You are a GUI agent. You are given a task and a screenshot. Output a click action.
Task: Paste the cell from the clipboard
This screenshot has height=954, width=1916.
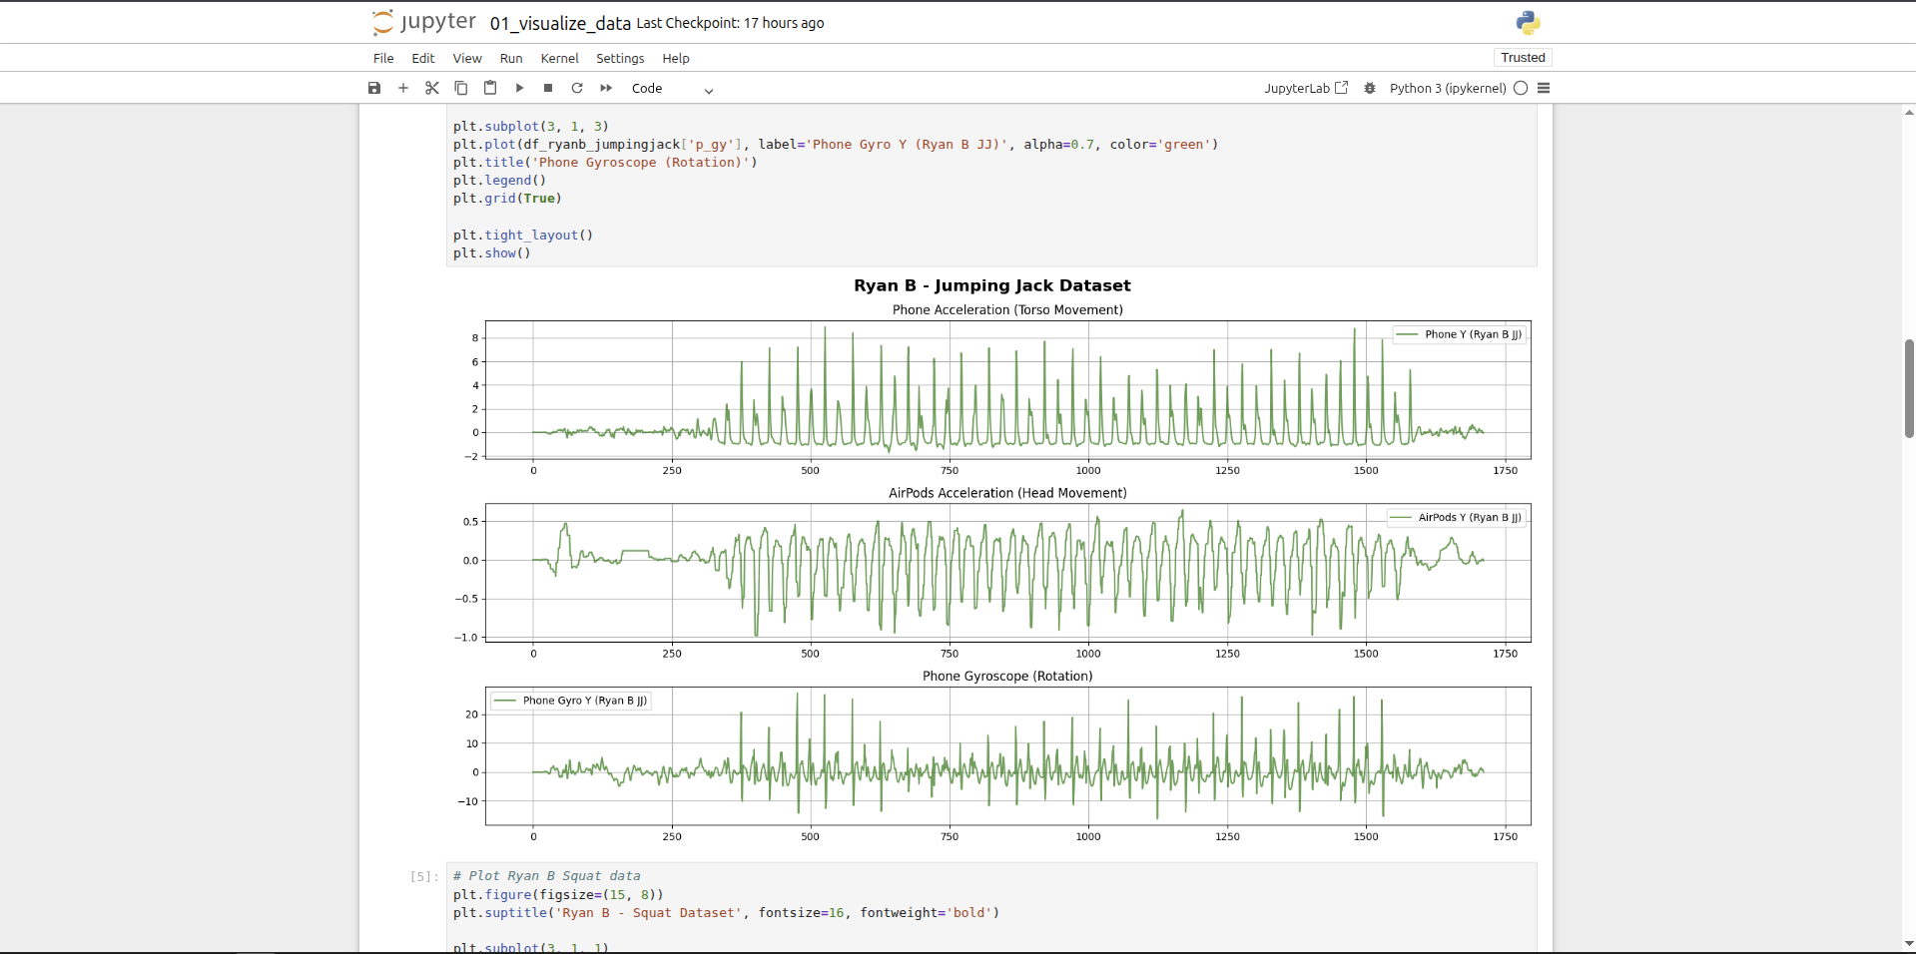(x=490, y=88)
